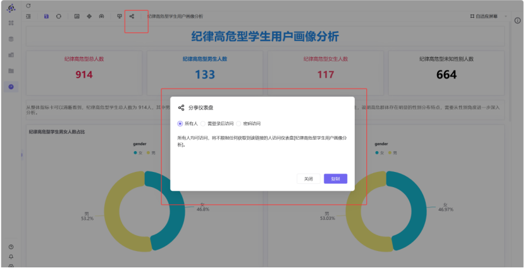The width and height of the screenshot is (525, 268).
Task: Toggle 男 legend in the left donut chart
Action: click(151, 152)
